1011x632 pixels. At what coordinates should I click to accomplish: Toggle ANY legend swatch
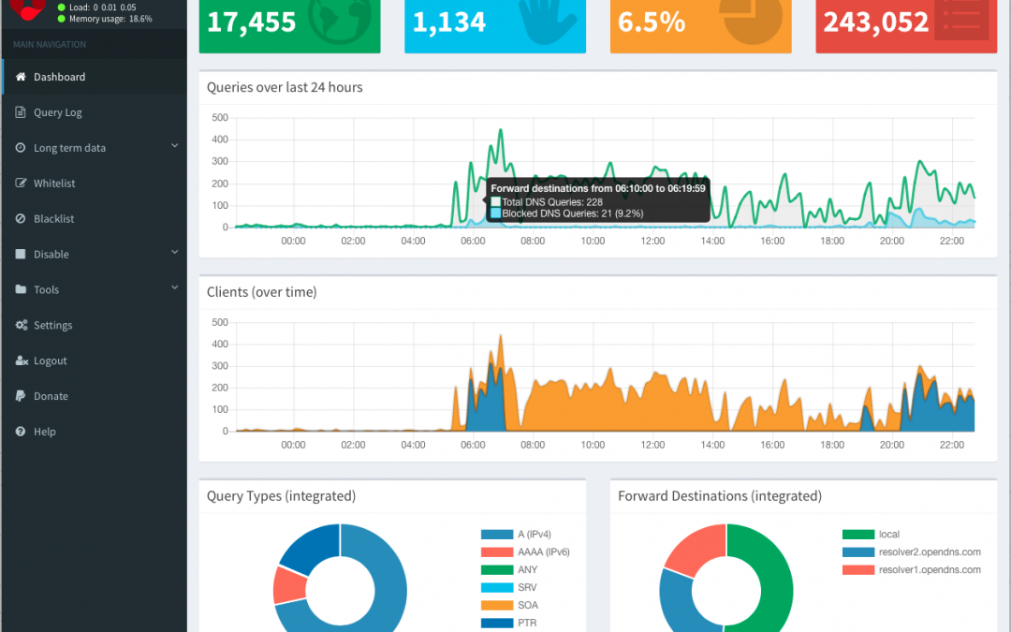496,569
